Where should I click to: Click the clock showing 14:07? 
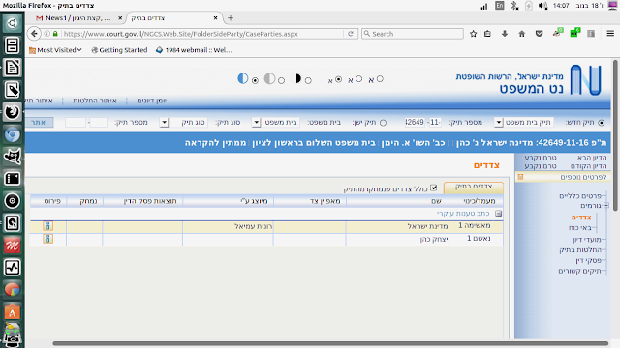pyautogui.click(x=561, y=6)
